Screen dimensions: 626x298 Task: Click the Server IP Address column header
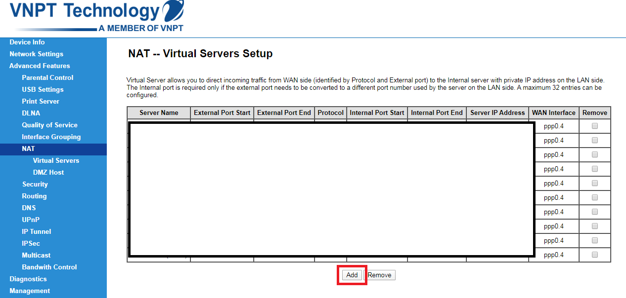(x=497, y=112)
